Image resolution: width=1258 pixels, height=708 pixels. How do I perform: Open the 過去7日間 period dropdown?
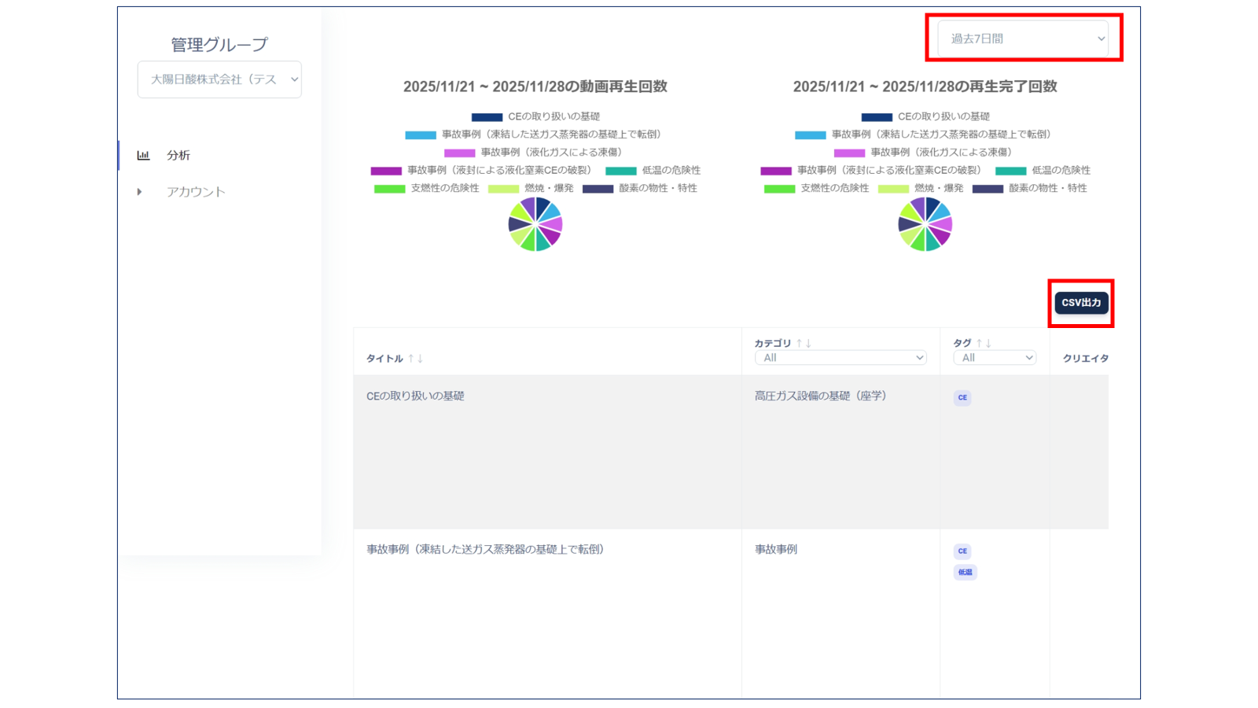[1022, 39]
